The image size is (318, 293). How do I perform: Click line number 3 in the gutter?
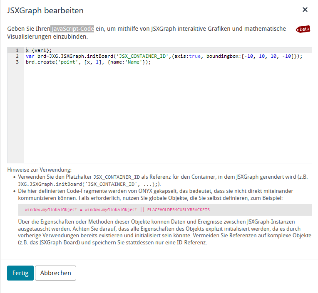point(17,62)
